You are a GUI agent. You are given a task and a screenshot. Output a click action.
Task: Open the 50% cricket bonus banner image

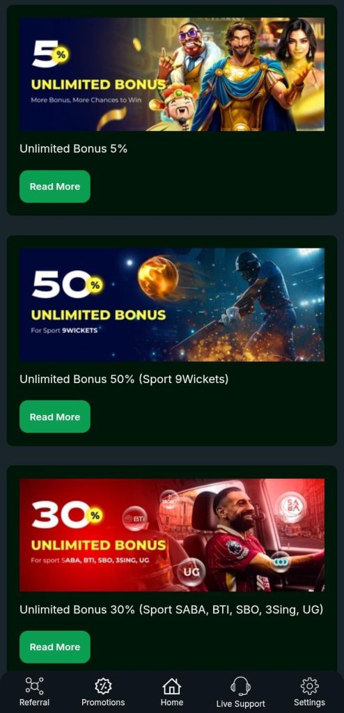pyautogui.click(x=172, y=305)
